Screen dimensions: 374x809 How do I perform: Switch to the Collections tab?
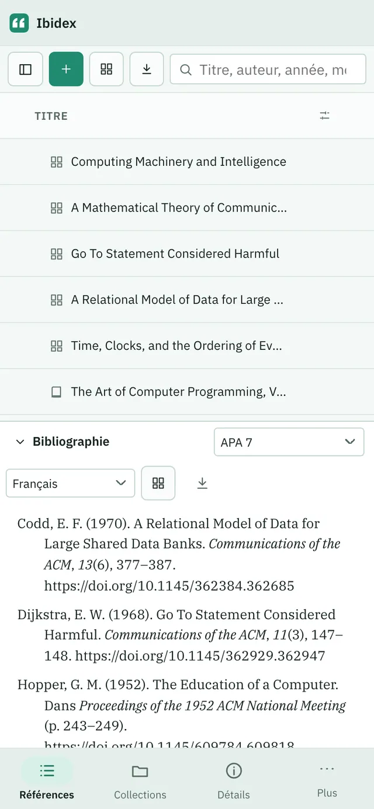pos(140,781)
